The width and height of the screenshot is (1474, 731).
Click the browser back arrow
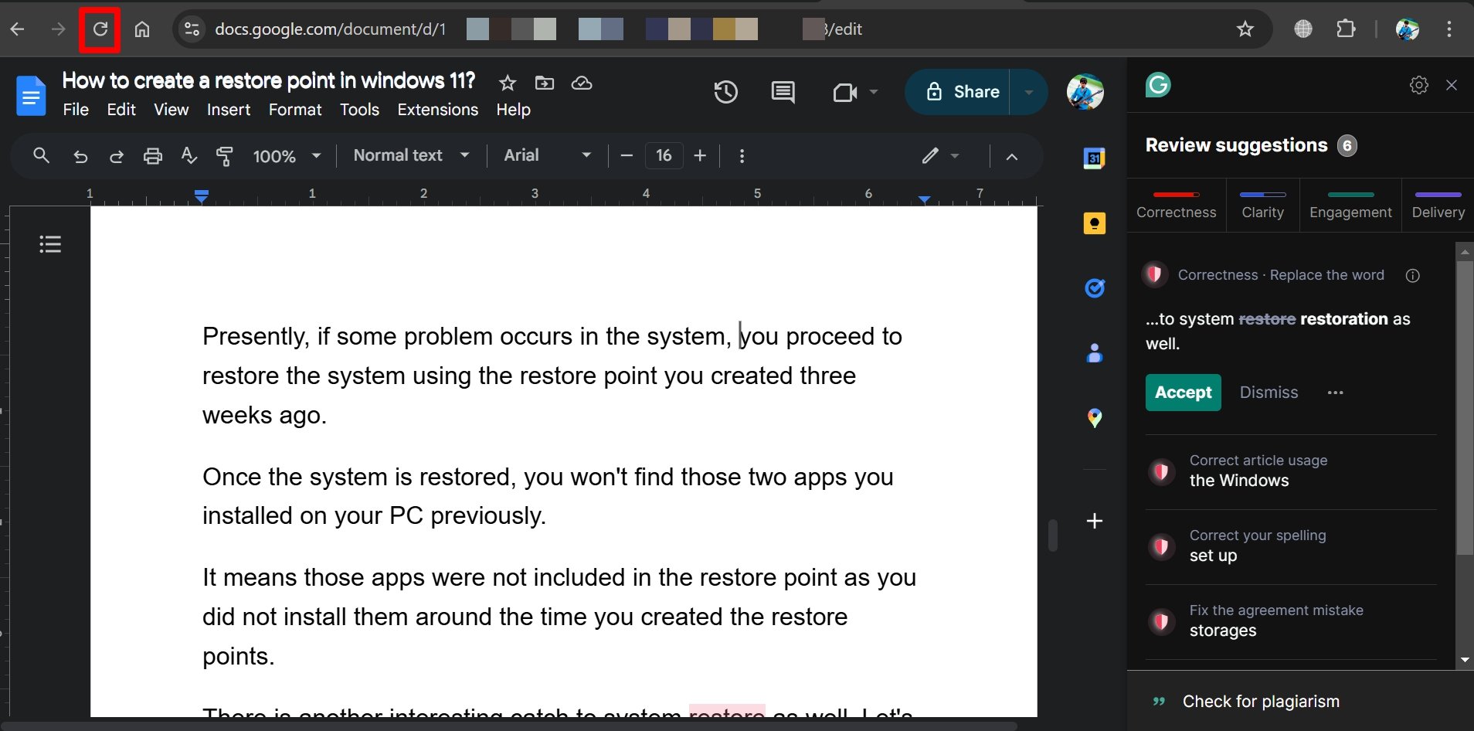pos(18,29)
